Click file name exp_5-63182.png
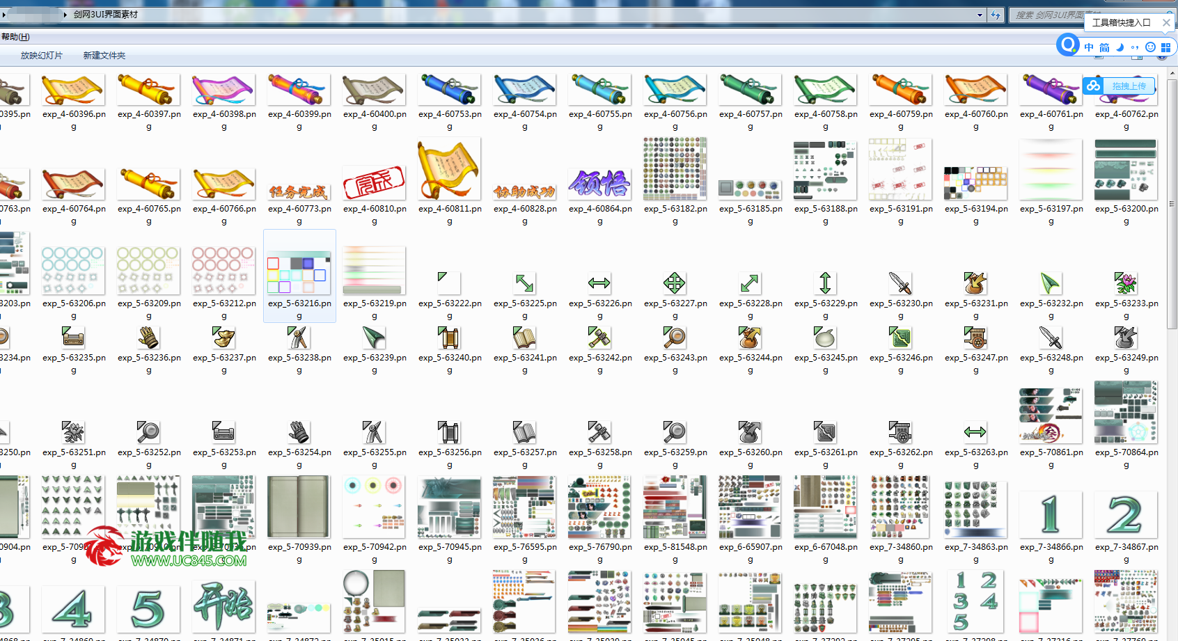1178x641 pixels. tap(675, 215)
